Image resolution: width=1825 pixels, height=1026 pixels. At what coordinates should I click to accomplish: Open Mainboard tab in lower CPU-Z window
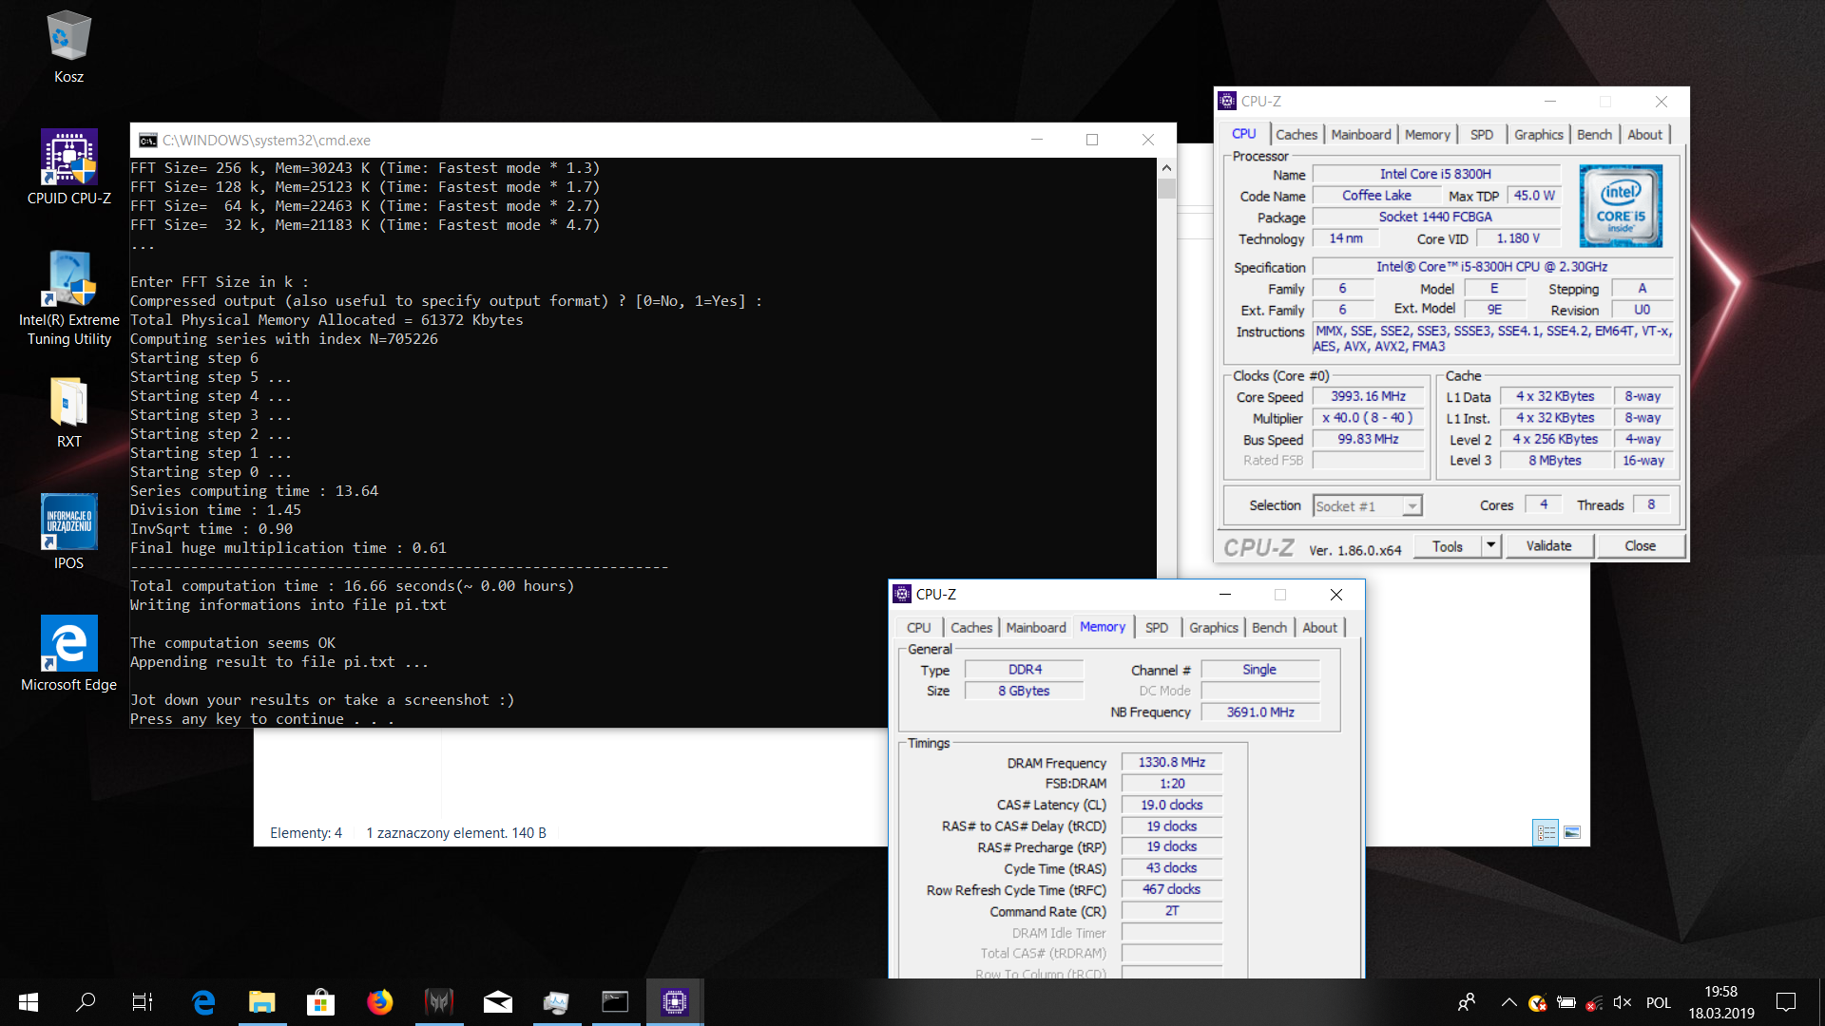click(1035, 628)
